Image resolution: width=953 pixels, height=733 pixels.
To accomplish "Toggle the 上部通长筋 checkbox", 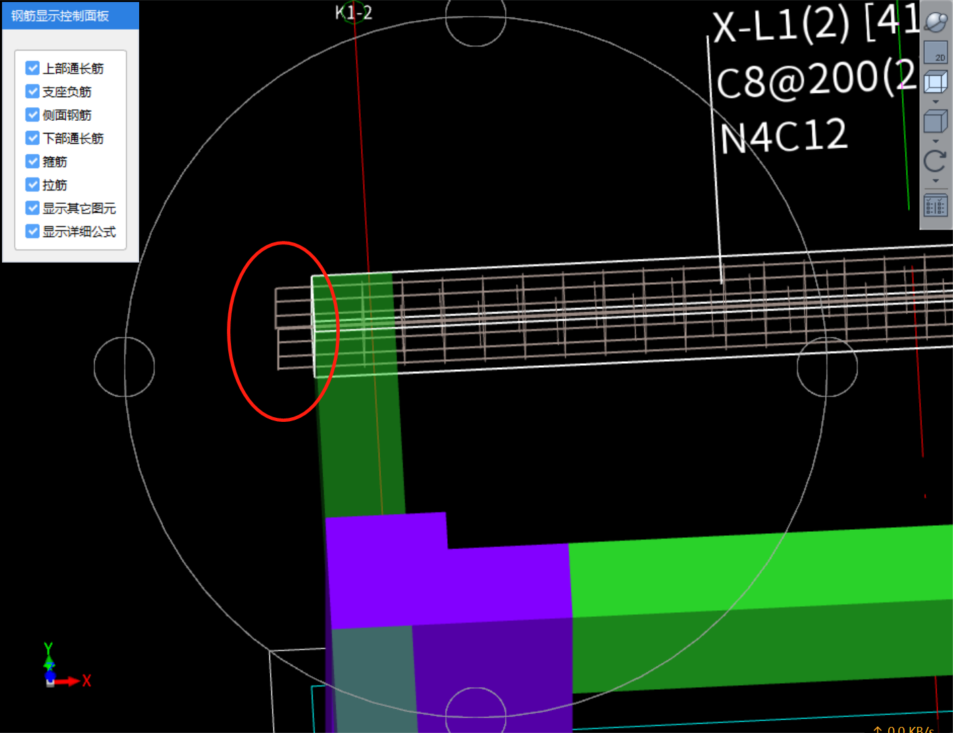I will tap(32, 68).
